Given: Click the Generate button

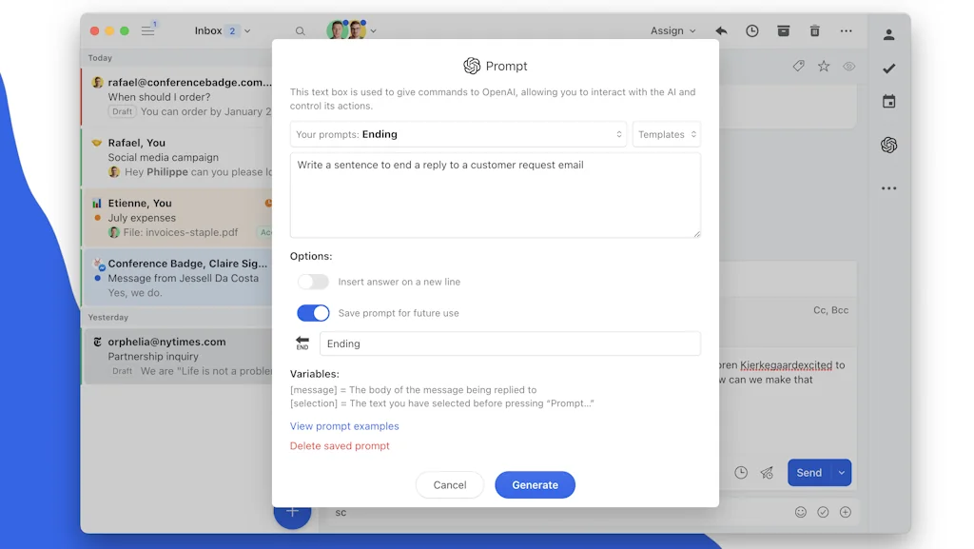Looking at the screenshot, I should (x=535, y=484).
